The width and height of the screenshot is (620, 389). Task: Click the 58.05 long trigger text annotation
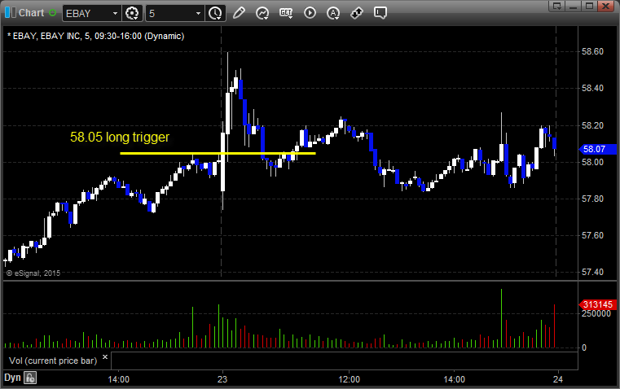point(120,137)
